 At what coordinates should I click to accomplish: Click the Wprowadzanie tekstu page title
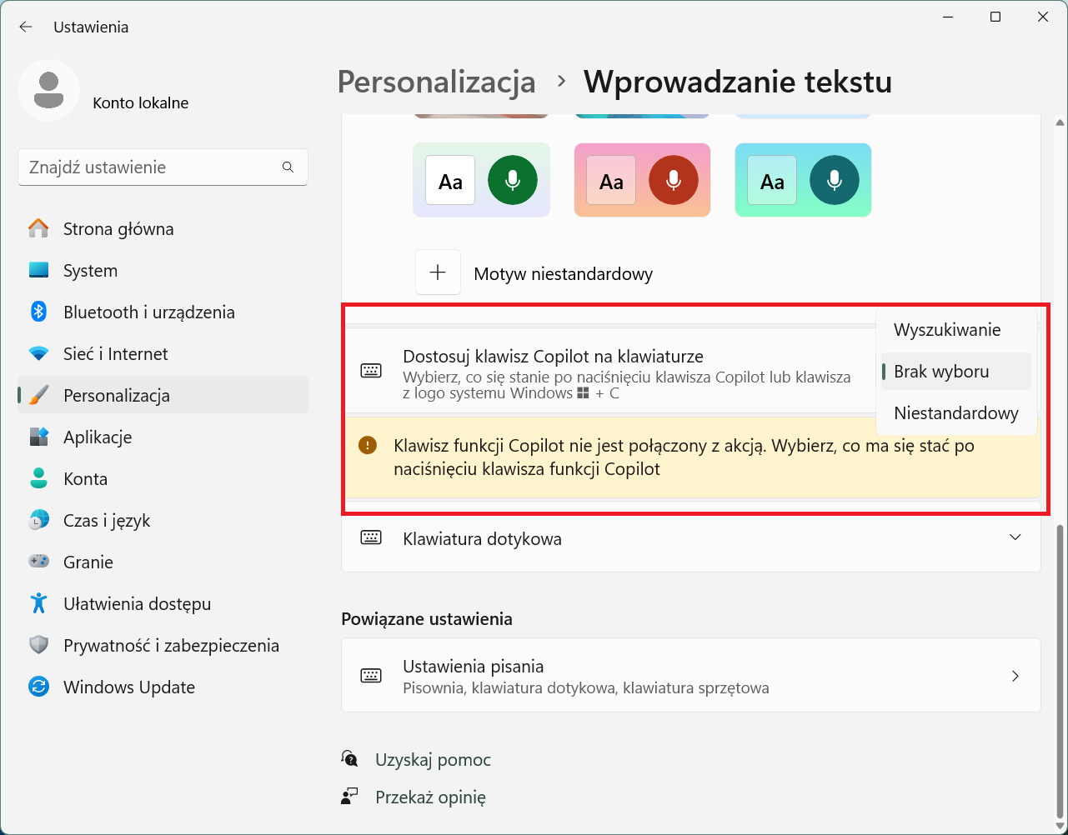(738, 82)
